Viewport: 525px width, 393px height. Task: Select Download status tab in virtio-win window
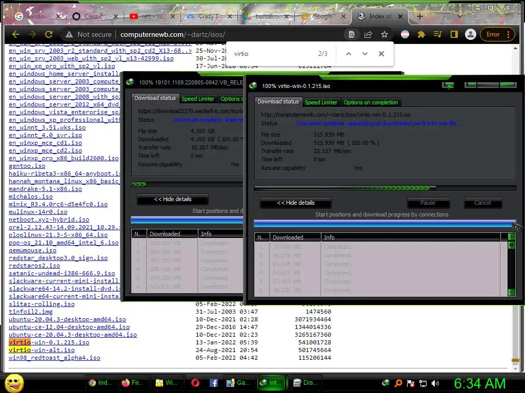(278, 102)
